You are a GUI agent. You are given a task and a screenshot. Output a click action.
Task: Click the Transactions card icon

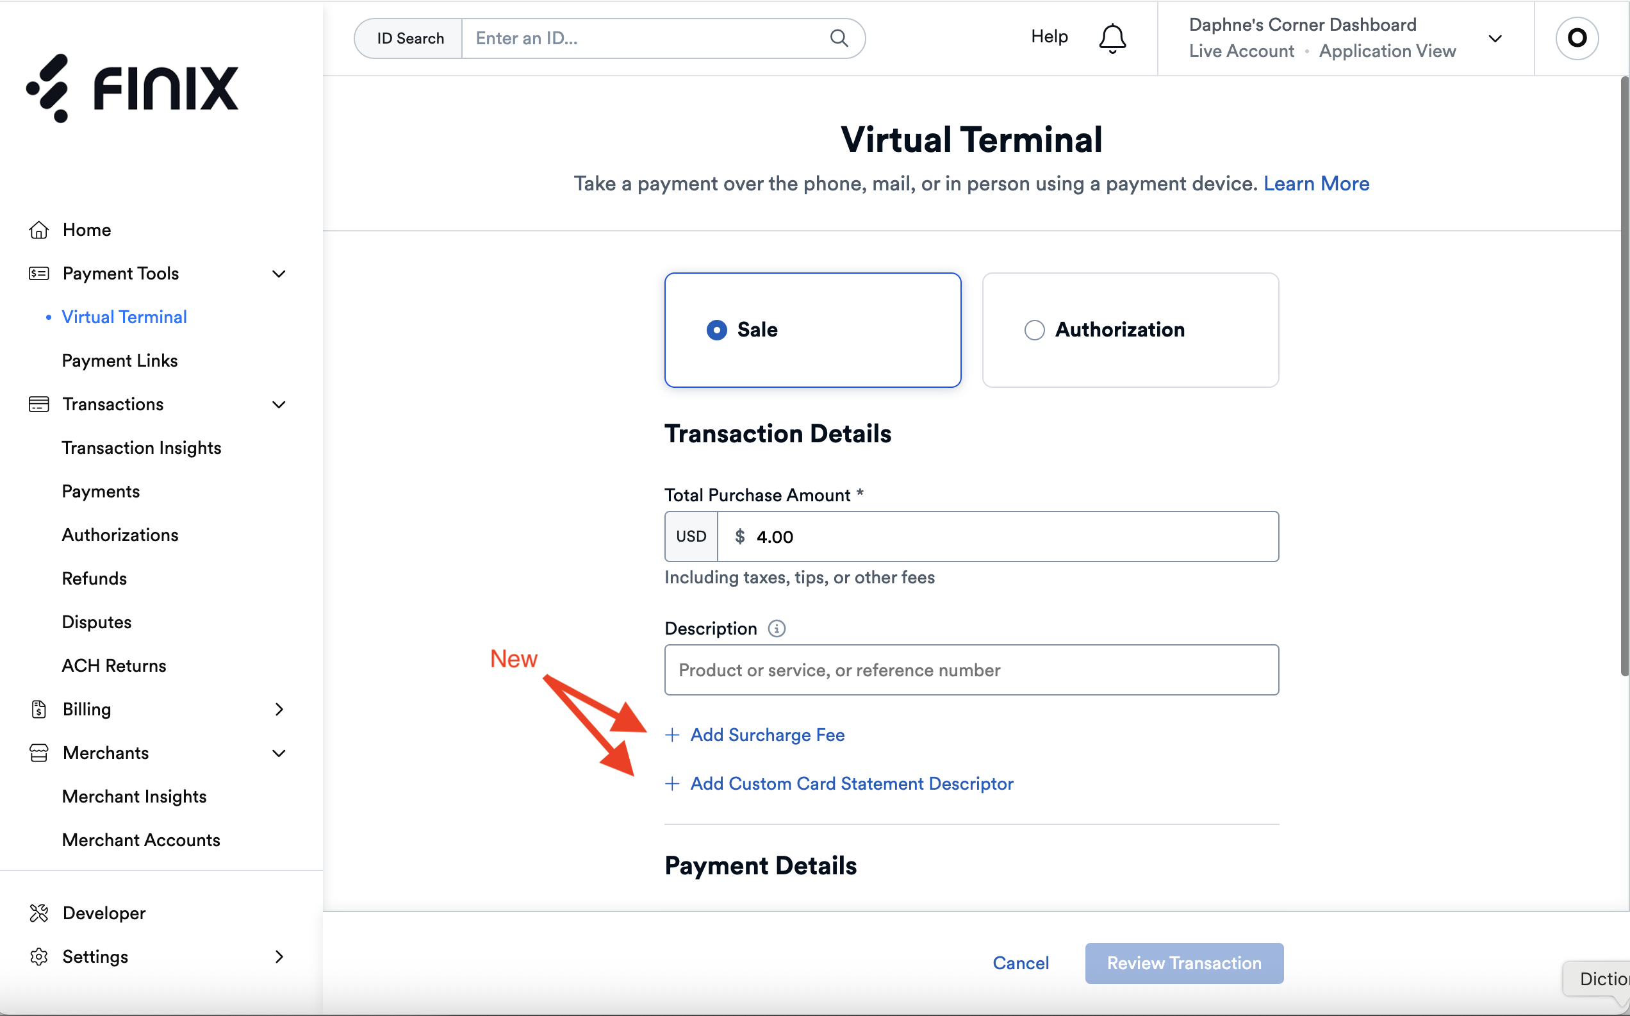coord(39,404)
